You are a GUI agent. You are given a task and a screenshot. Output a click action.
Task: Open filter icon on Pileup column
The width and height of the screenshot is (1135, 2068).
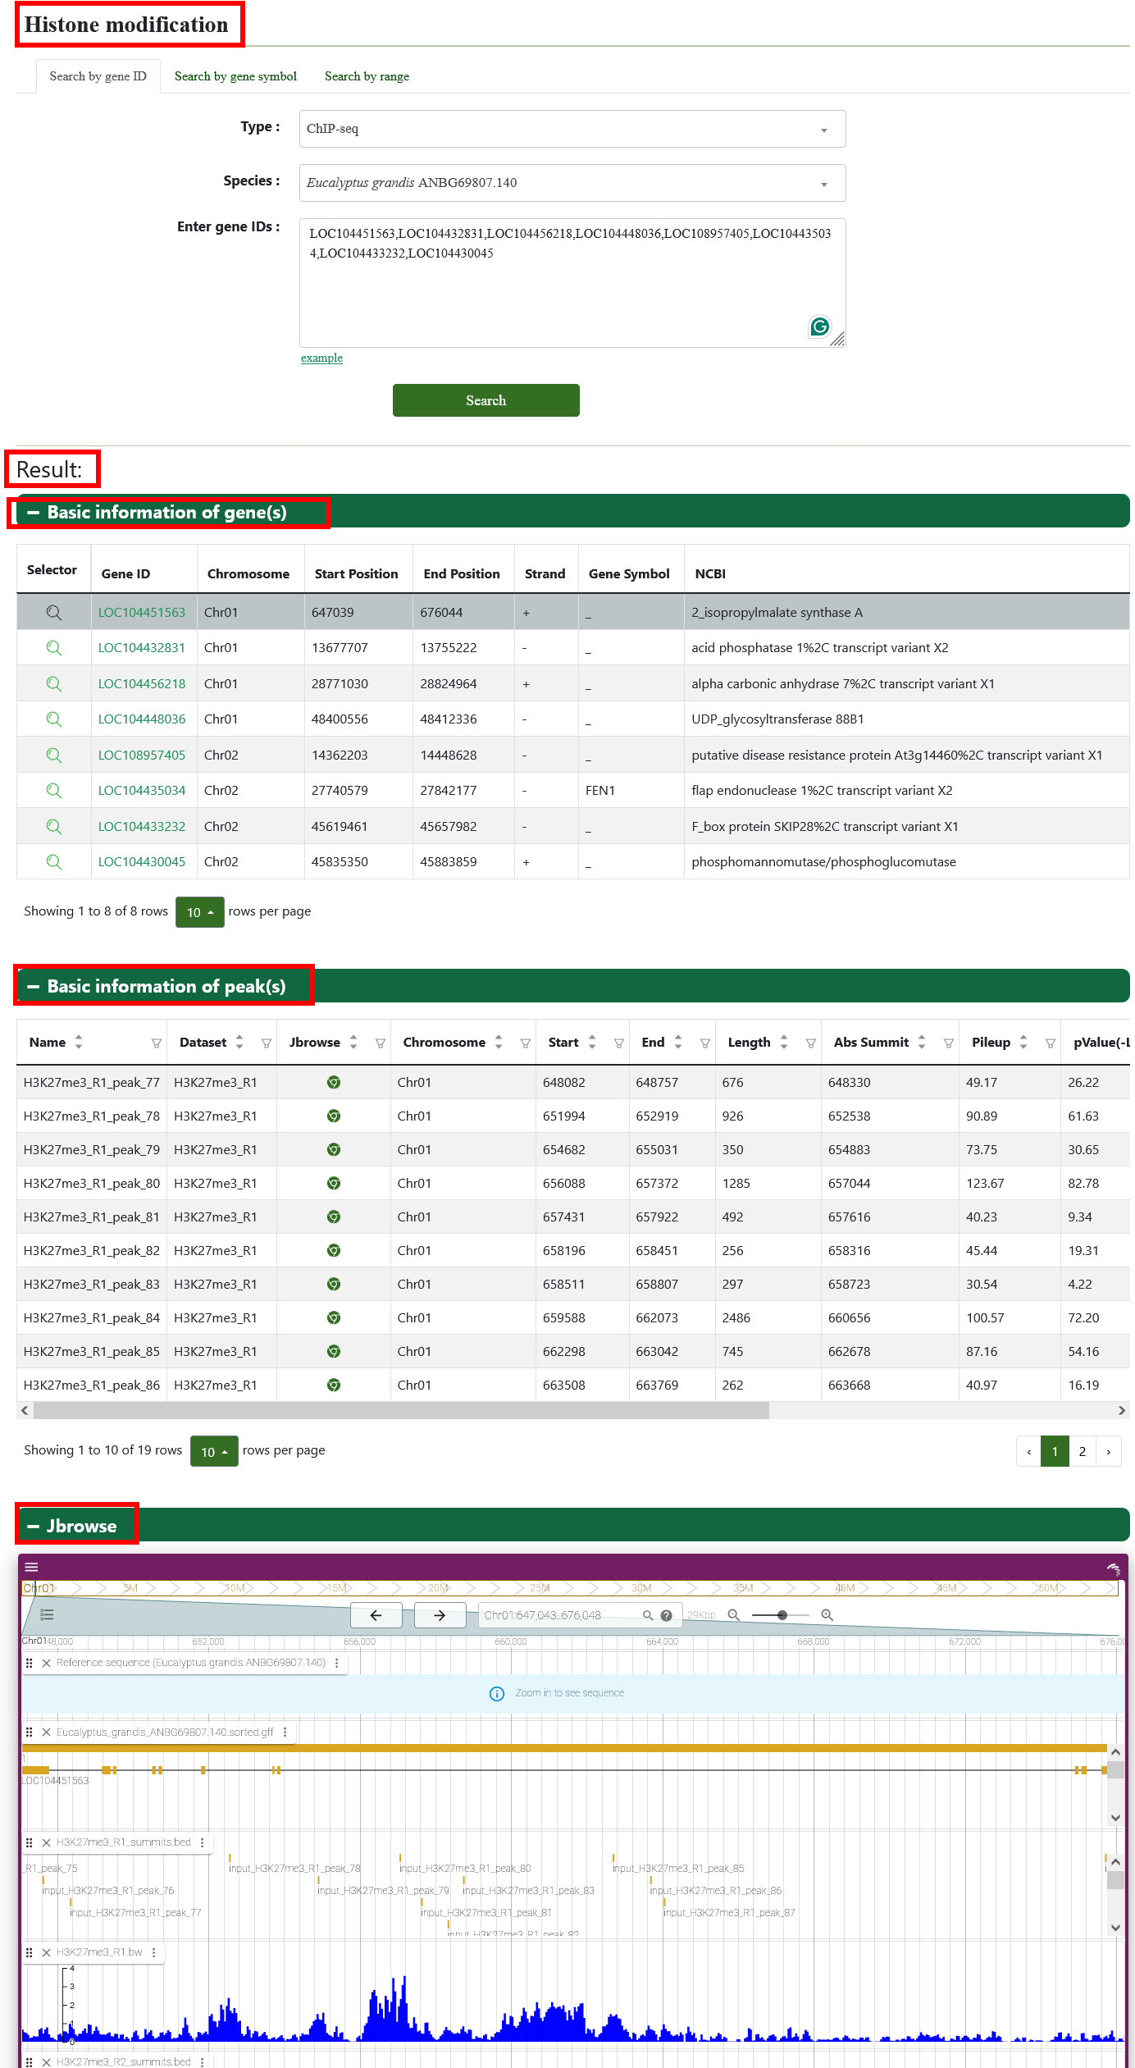click(1050, 1043)
